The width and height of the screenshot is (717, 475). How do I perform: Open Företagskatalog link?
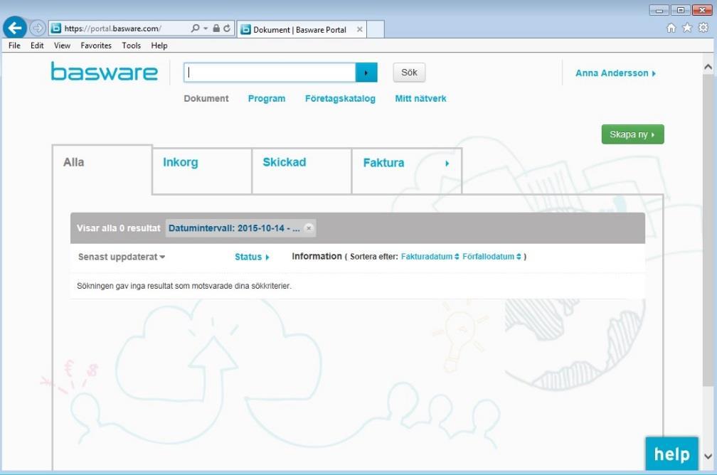(340, 98)
